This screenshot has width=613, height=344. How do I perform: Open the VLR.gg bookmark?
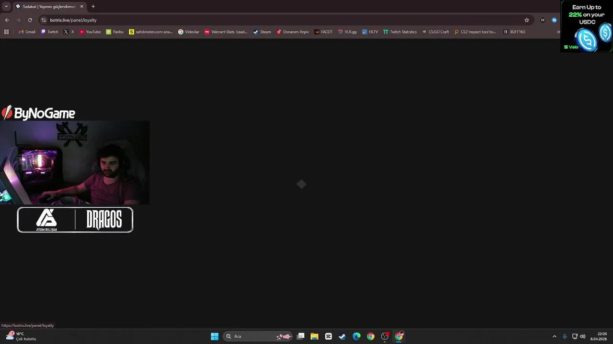point(347,32)
